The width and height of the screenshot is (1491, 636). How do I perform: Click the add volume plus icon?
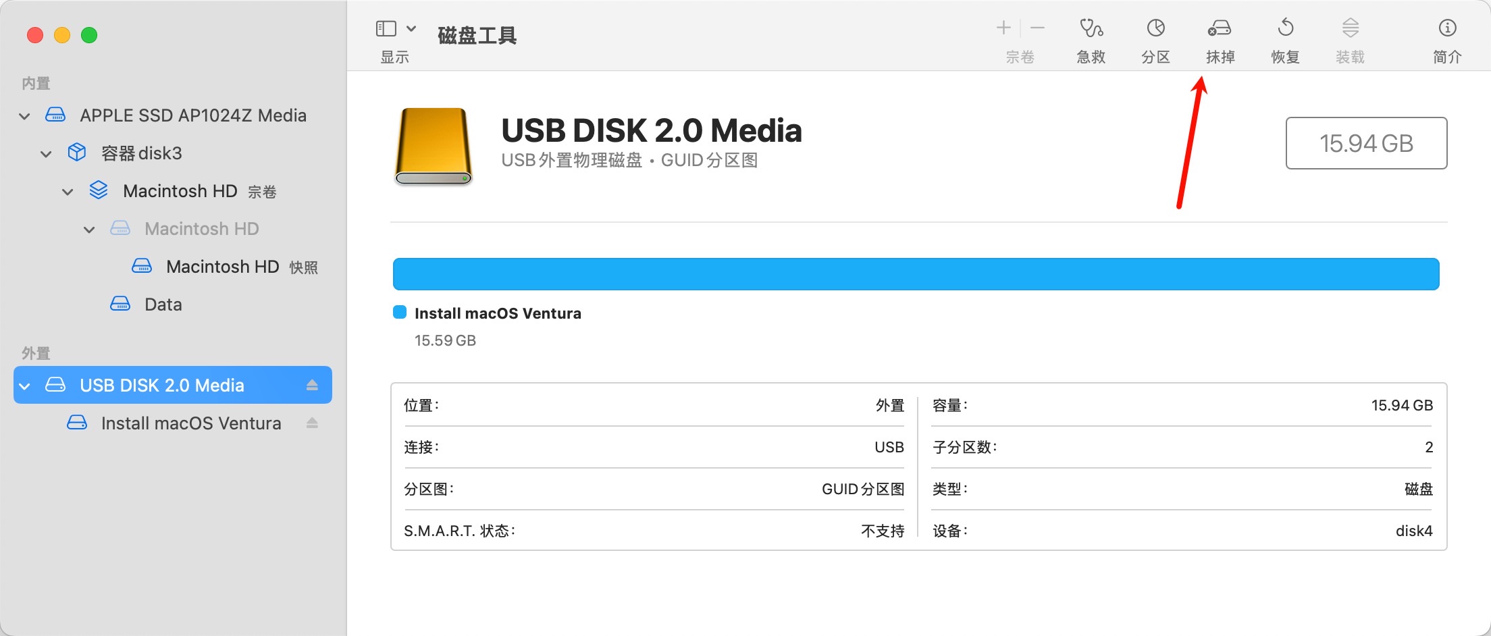click(1003, 28)
